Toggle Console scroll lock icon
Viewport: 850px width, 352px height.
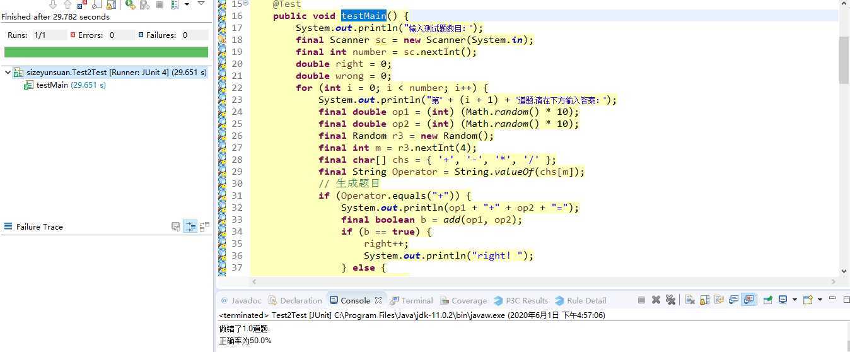[704, 300]
